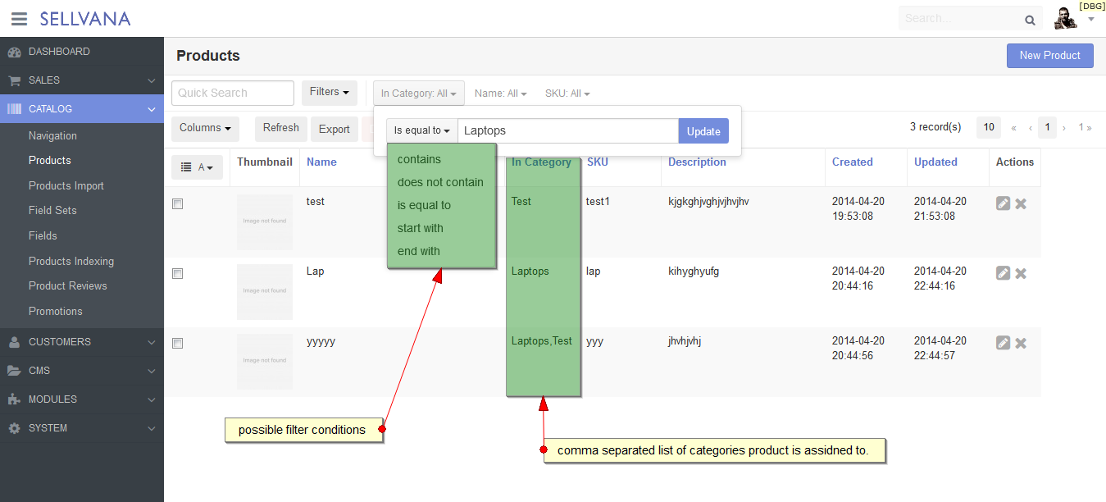Open the Columns dropdown
1106x502 pixels.
(x=205, y=128)
